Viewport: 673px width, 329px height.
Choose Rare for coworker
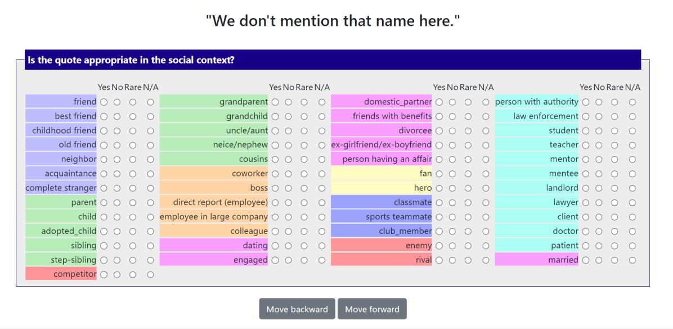tap(304, 174)
